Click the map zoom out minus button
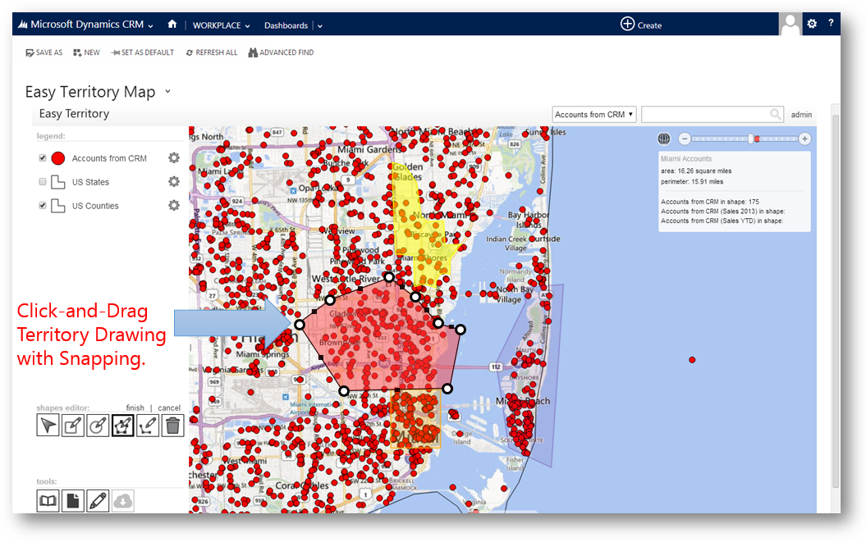The image size is (866, 542). click(685, 139)
